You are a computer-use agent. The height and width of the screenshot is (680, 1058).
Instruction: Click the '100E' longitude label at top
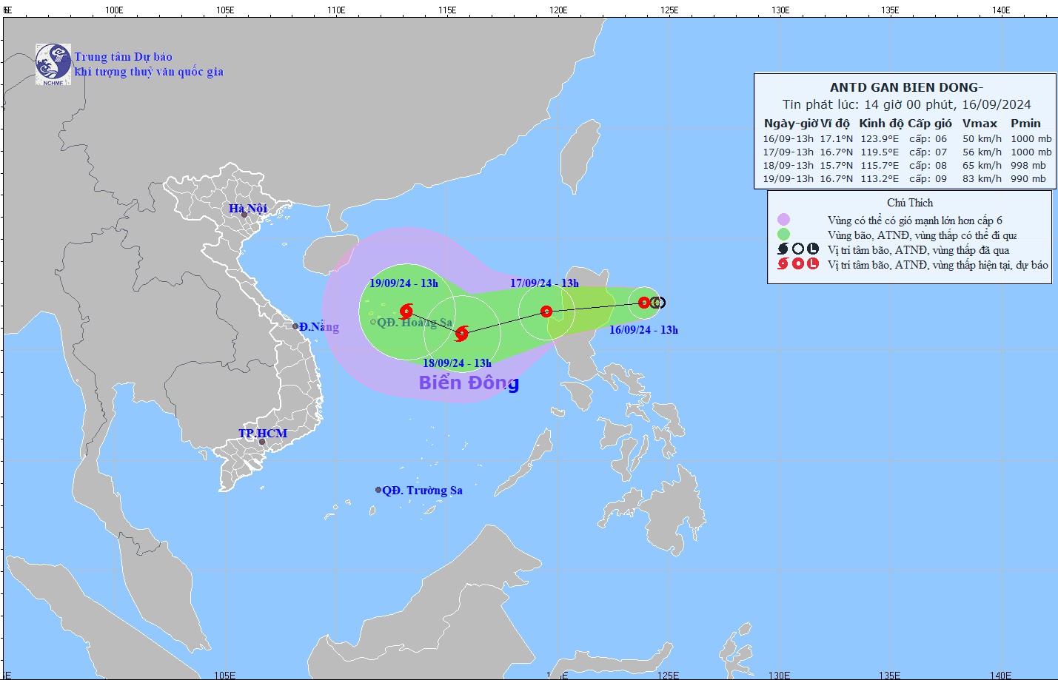[114, 10]
